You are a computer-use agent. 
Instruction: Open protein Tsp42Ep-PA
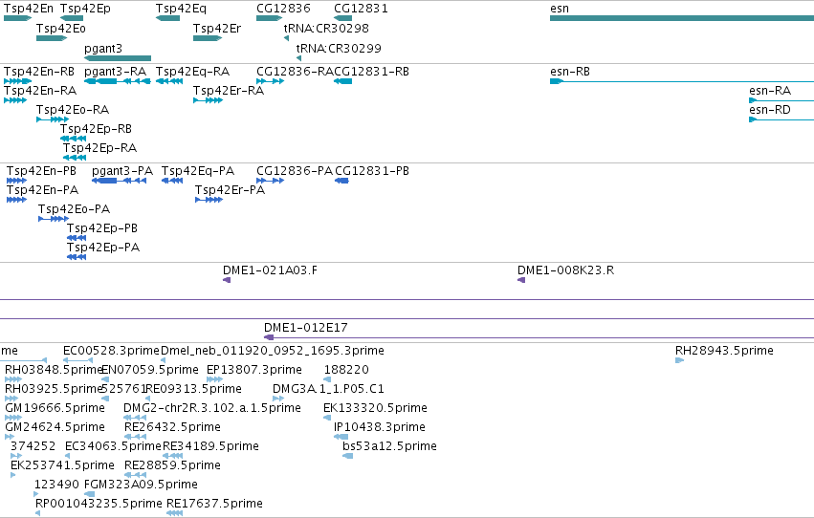[x=103, y=248]
